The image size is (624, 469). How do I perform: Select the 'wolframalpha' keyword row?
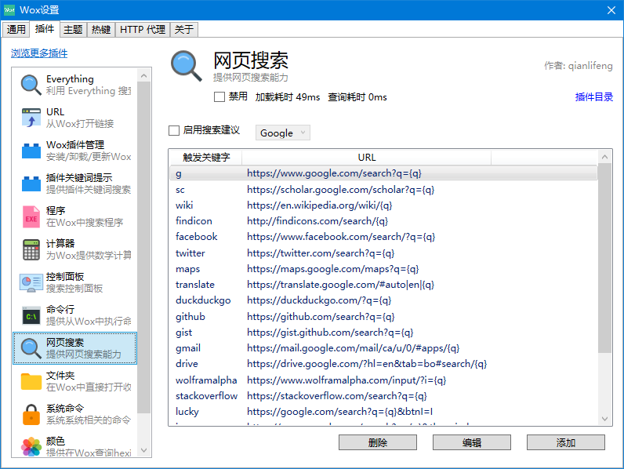[x=383, y=380]
